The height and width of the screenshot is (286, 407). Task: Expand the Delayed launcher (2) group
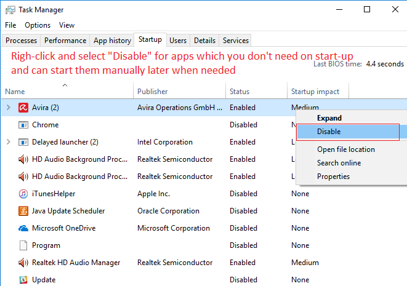point(8,142)
